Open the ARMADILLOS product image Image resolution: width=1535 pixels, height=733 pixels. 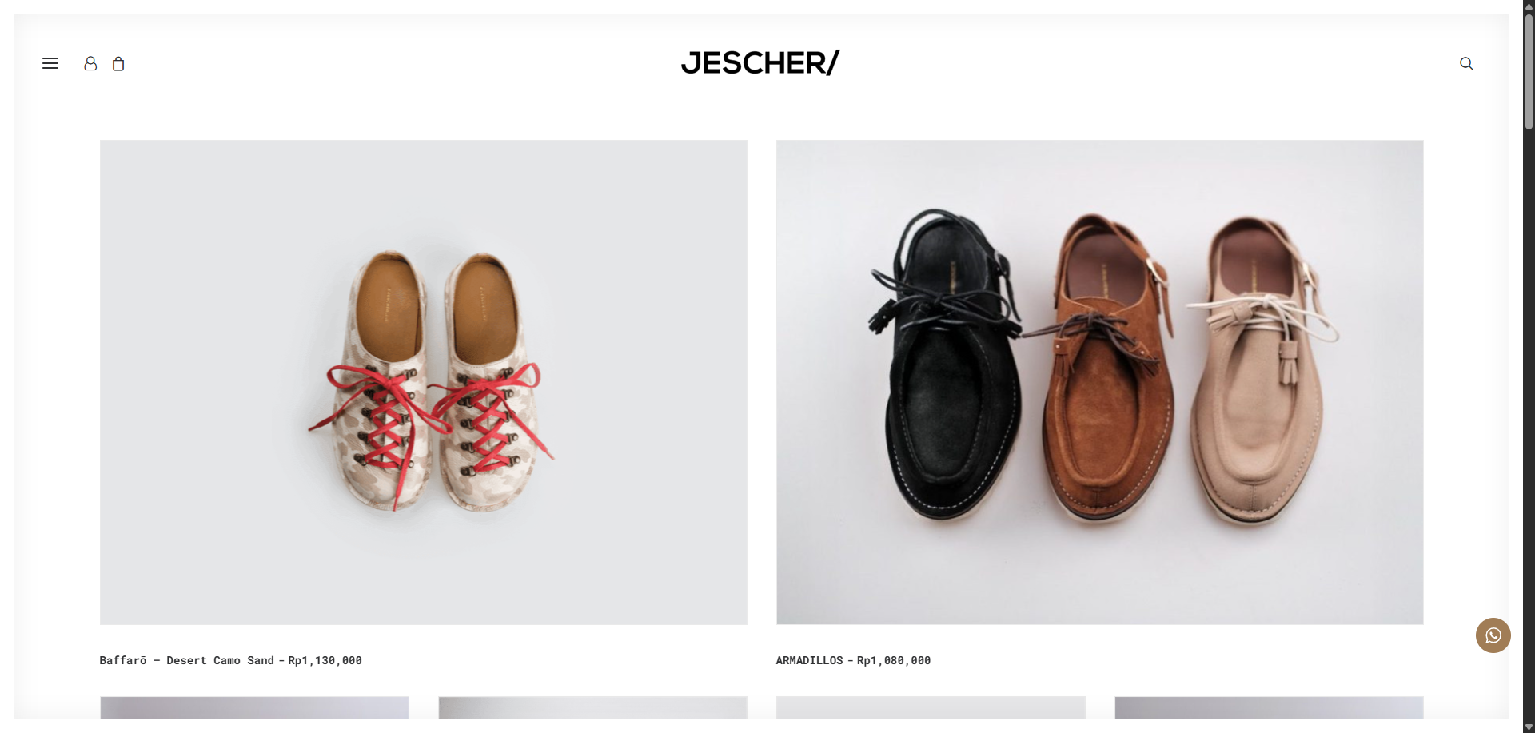coord(1099,382)
